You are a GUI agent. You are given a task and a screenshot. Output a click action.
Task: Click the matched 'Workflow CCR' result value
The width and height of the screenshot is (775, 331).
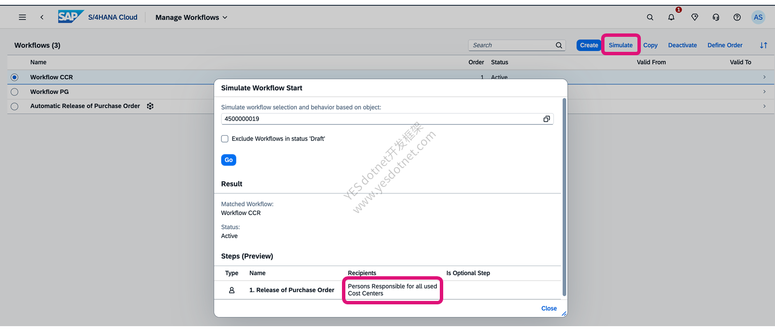pyautogui.click(x=241, y=213)
